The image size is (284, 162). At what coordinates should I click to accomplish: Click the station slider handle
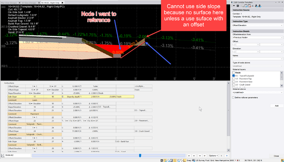click(x=140, y=155)
